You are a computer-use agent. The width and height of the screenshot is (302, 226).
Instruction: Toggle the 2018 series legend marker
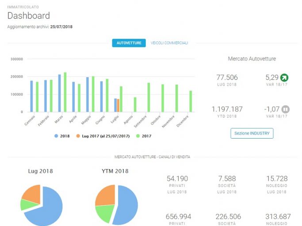click(56, 136)
